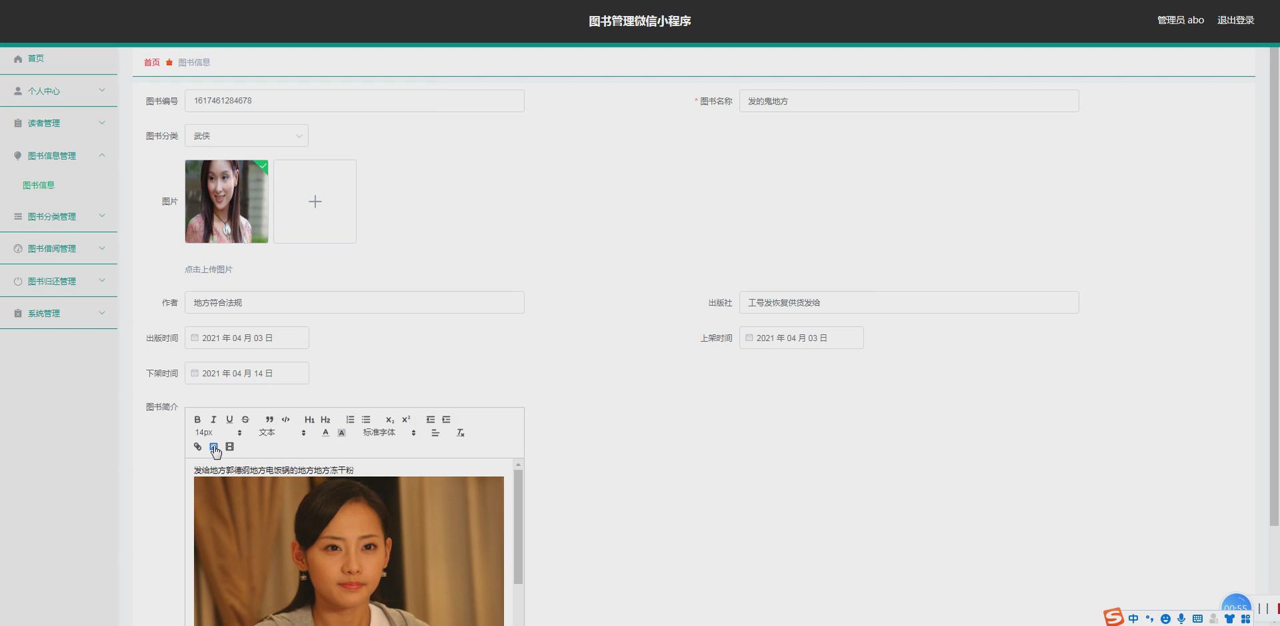This screenshot has width=1280, height=626.
Task: Toggle Chinese/English input mode 中
Action: [x=1133, y=619]
